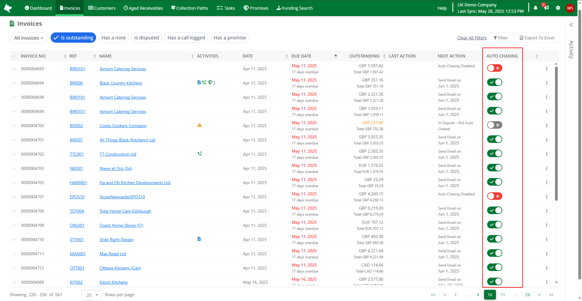Image resolution: width=582 pixels, height=301 pixels.
Task: Open row menu for invoice 0000004712
Action: coord(547,268)
